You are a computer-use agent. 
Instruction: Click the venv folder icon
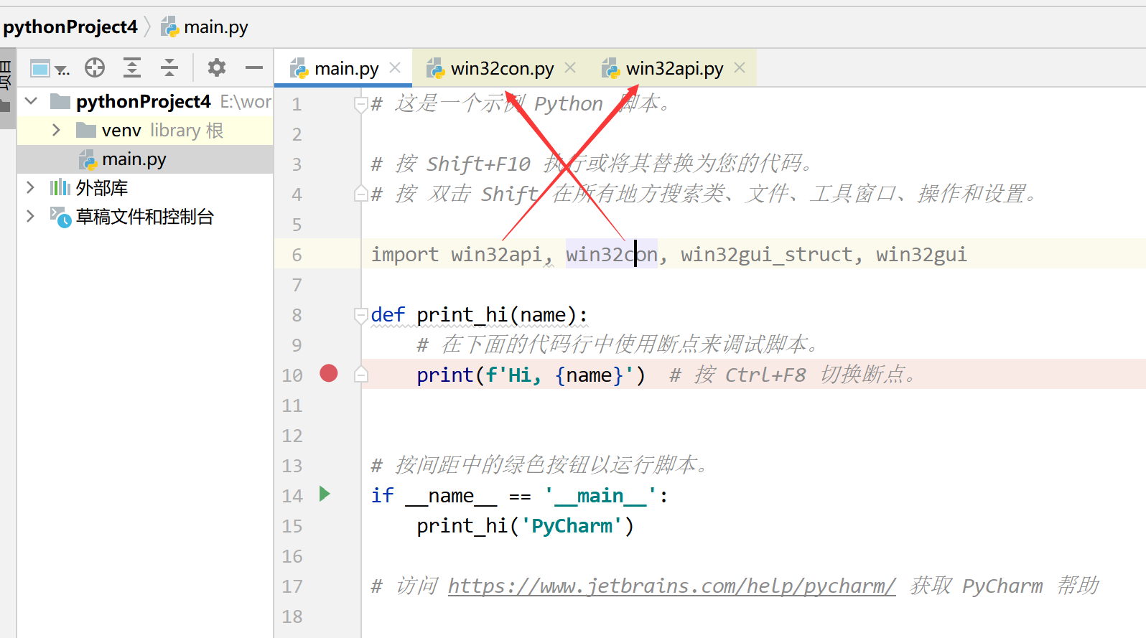coord(86,131)
